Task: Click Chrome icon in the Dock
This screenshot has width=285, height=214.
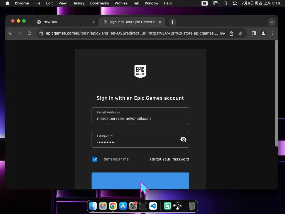Action: coord(113,206)
